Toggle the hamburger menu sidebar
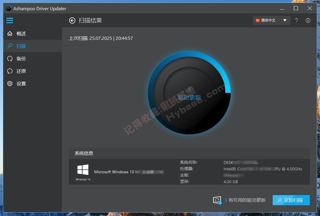Viewport: 320px width, 216px height. pyautogui.click(x=10, y=20)
